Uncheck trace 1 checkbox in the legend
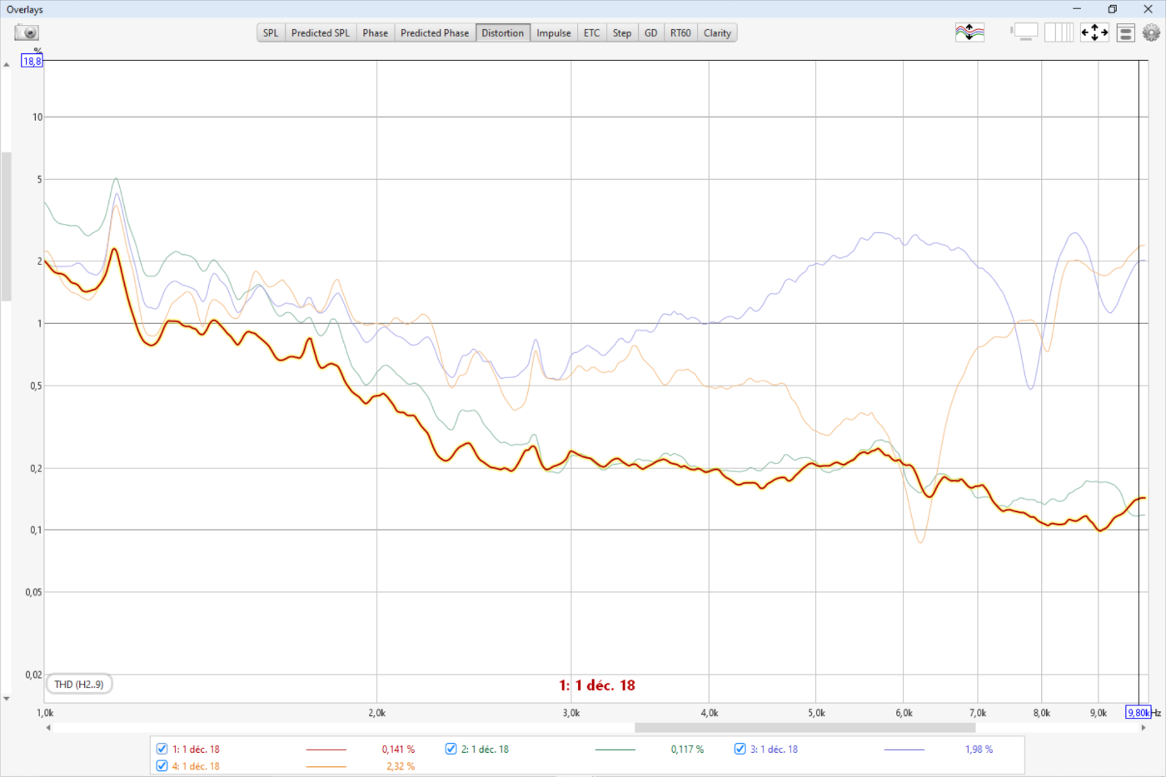Viewport: 1166px width, 777px height. (162, 749)
